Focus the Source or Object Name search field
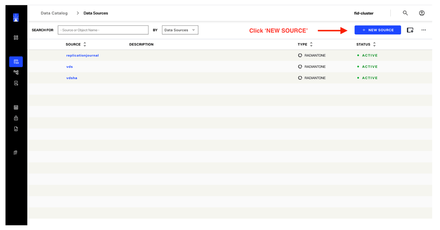 pos(103,30)
